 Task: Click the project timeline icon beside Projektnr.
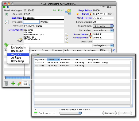click(7, 22)
